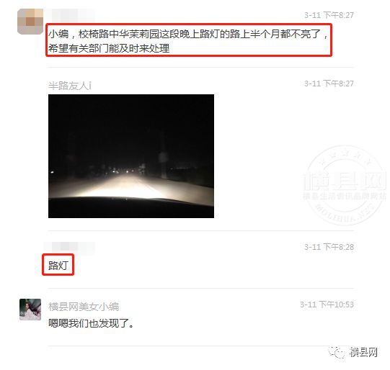Click the circular 横县网 stamp watermark
The image size is (390, 370).
(345, 185)
